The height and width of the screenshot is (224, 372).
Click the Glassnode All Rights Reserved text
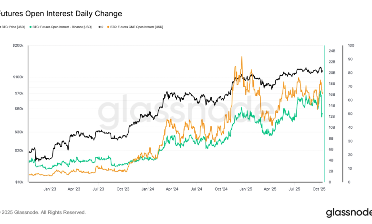[43, 212]
